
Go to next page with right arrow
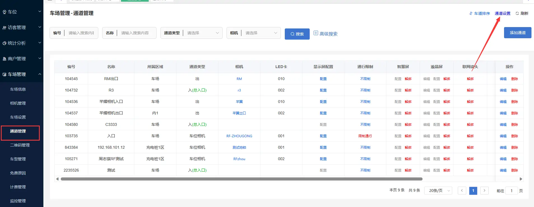[x=484, y=191]
